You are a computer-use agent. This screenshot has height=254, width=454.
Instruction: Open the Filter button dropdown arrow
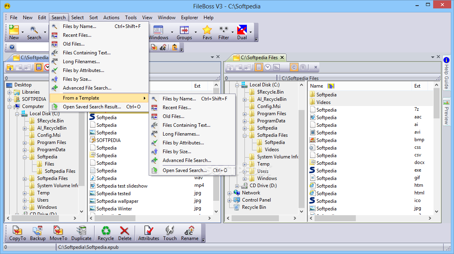click(232, 32)
